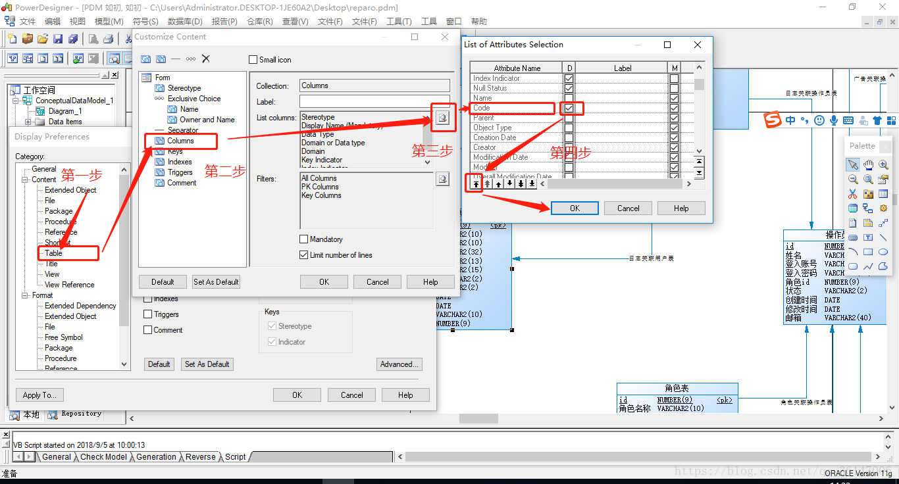Image resolution: width=899 pixels, height=484 pixels.
Task: Select the Zoom In tool in Palette
Action: click(x=883, y=164)
